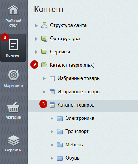Expand the Электроника section arrow
The height and width of the screenshot is (164, 138).
pos(52,118)
